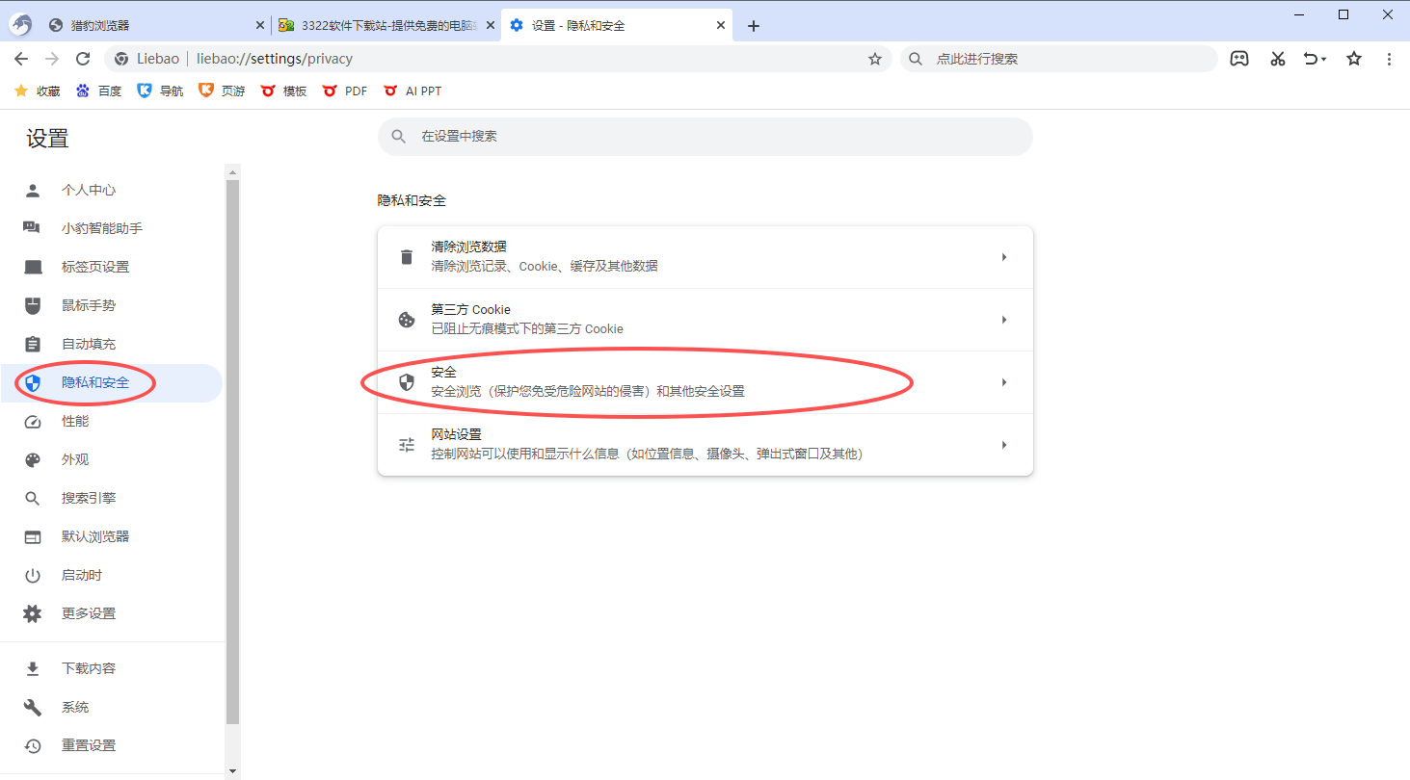This screenshot has height=780, width=1410.
Task: Open the AI PPT tool on the bookmarks bar
Action: click(x=412, y=91)
